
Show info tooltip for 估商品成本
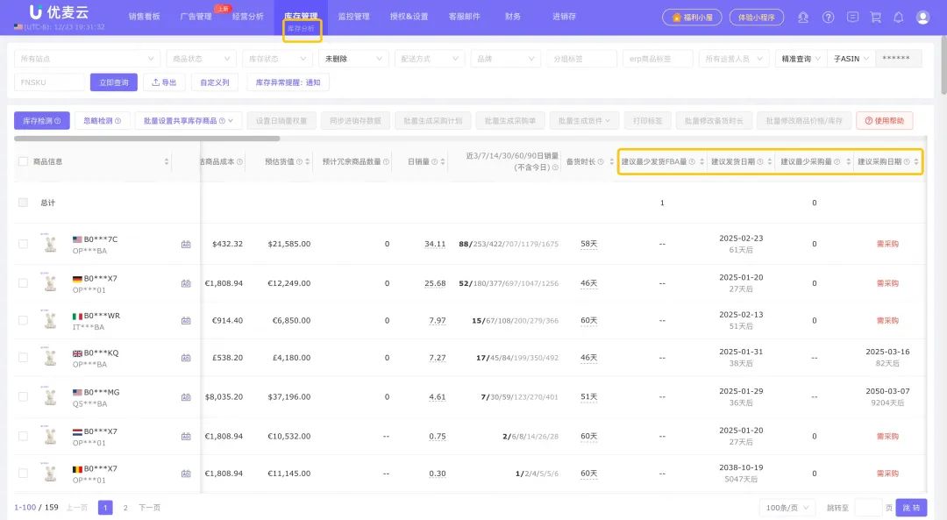[x=239, y=162]
